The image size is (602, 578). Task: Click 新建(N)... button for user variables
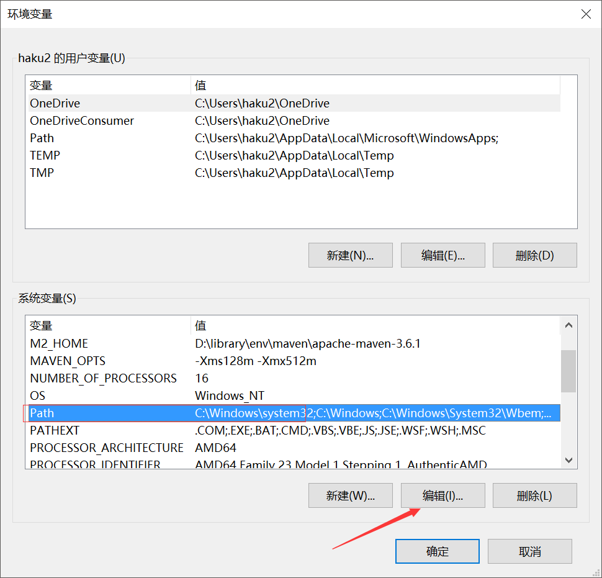click(x=350, y=255)
